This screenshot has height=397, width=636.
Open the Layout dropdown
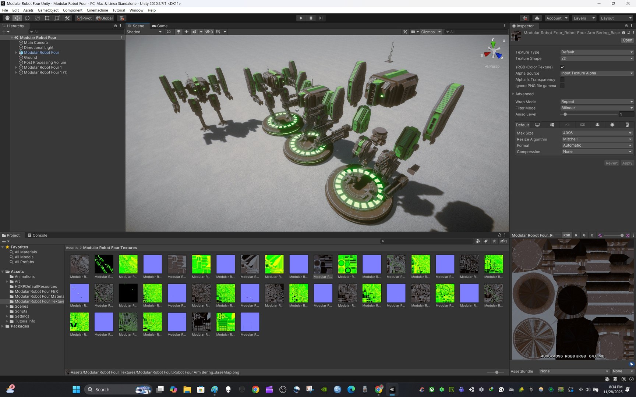(x=616, y=18)
